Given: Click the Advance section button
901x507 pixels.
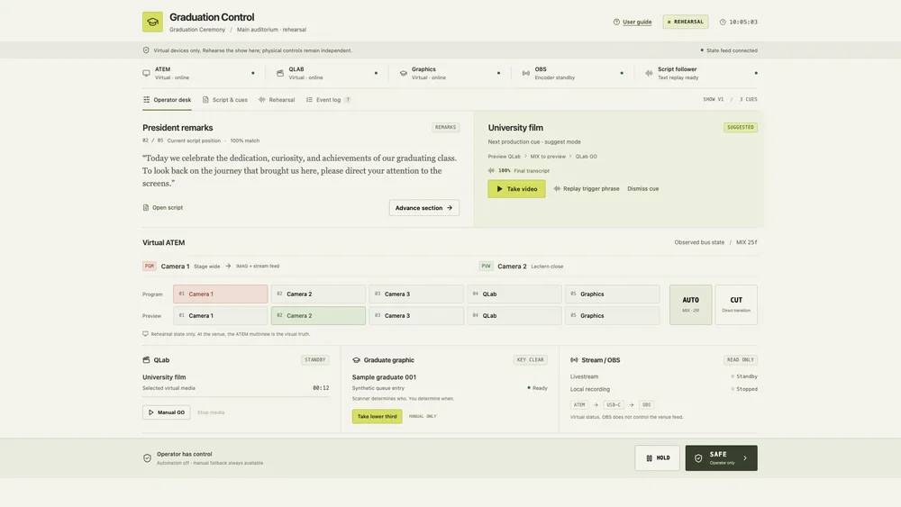Looking at the screenshot, I should click(424, 208).
